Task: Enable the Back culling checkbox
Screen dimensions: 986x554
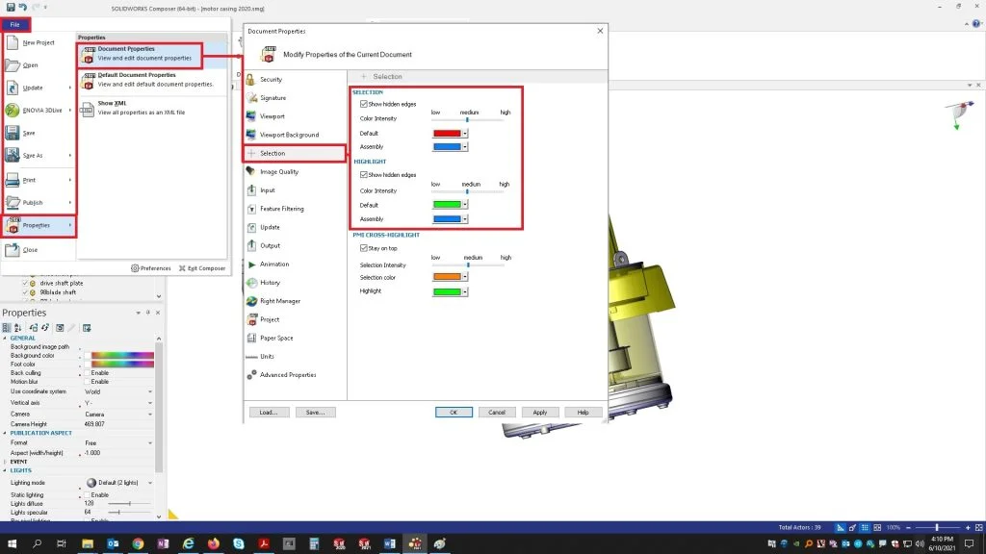Action: coord(88,372)
